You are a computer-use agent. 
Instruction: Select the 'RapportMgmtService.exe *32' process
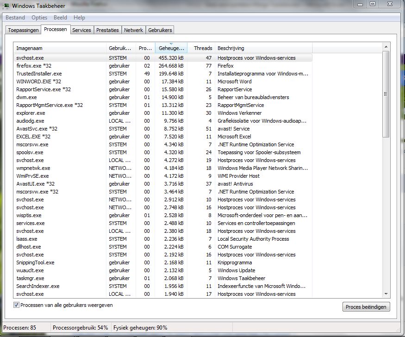163,105
